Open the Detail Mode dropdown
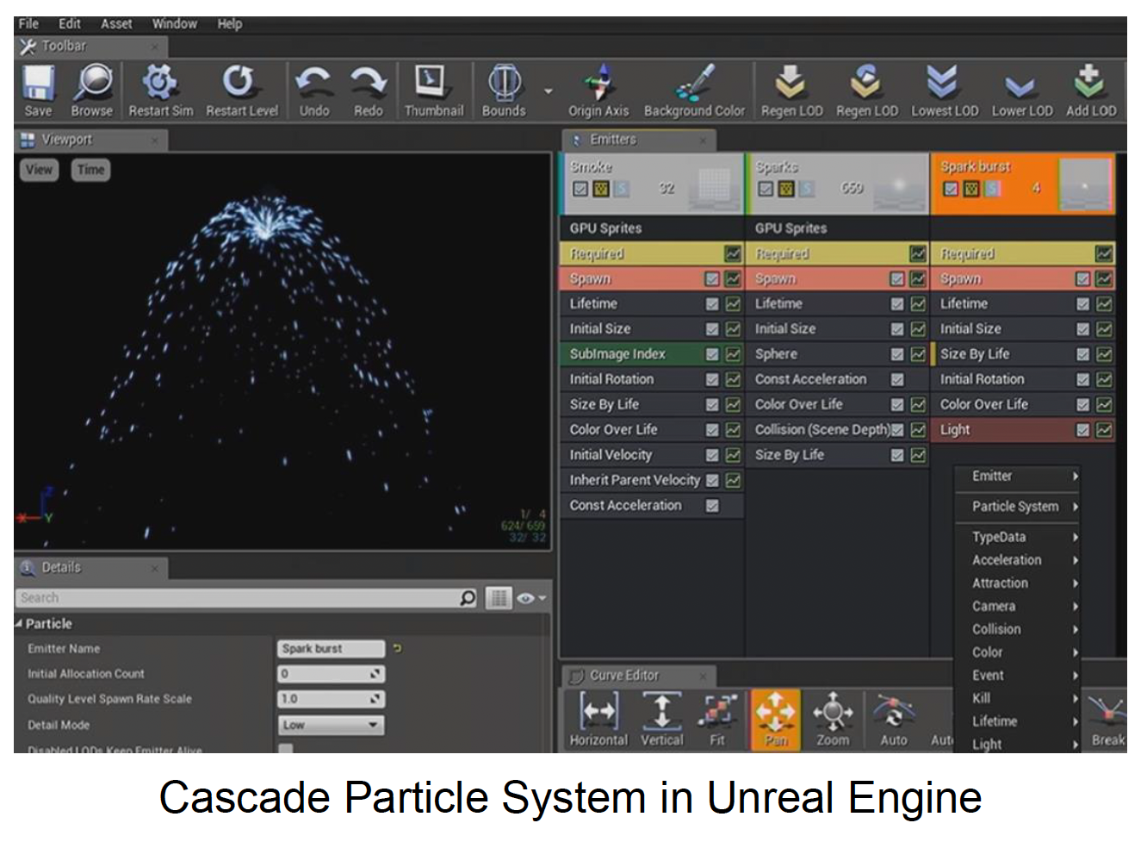The image size is (1147, 848). pyautogui.click(x=331, y=725)
